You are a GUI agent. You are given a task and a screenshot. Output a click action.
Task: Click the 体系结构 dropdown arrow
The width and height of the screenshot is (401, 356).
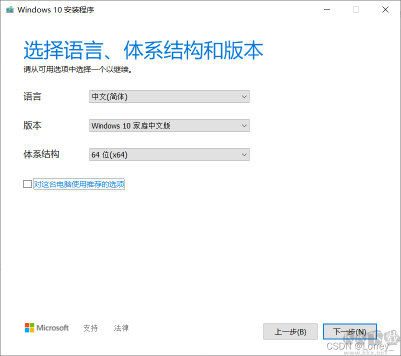pos(244,154)
